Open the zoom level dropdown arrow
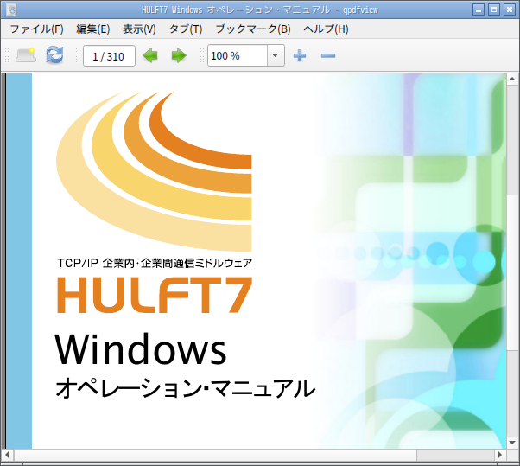This screenshot has height=466, width=520. click(x=276, y=55)
